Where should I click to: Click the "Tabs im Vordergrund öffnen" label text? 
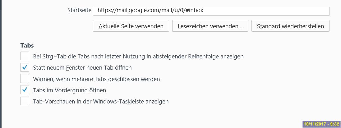click(x=69, y=90)
